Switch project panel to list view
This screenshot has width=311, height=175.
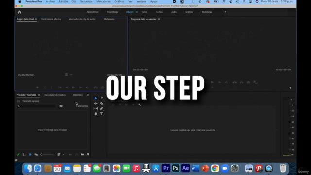[24, 155]
